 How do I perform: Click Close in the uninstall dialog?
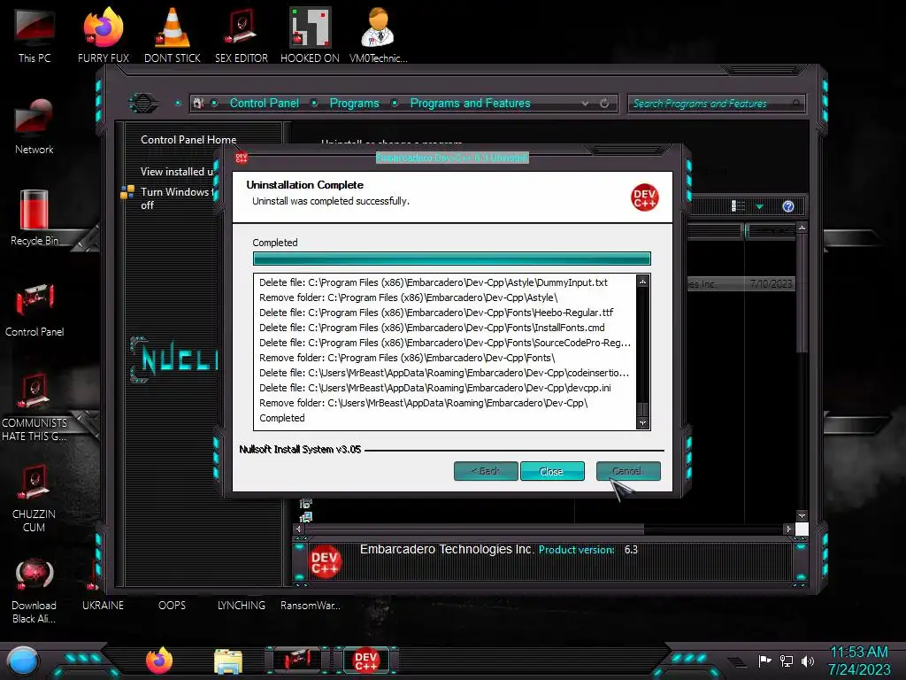[x=552, y=471]
